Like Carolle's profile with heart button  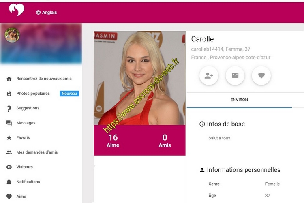tap(261, 75)
